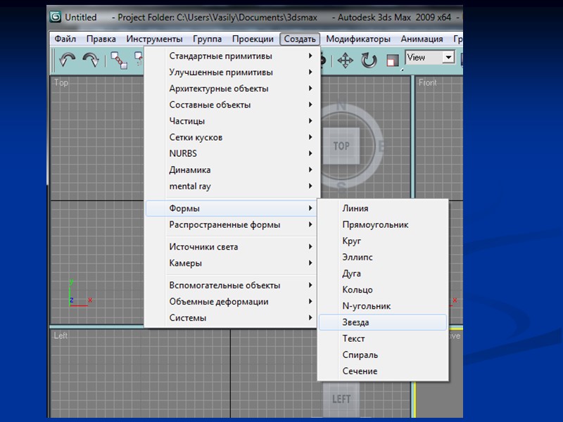Screen dimensions: 563x422
Task: Click the 3ds Max icon in title bar
Action: coord(54,17)
